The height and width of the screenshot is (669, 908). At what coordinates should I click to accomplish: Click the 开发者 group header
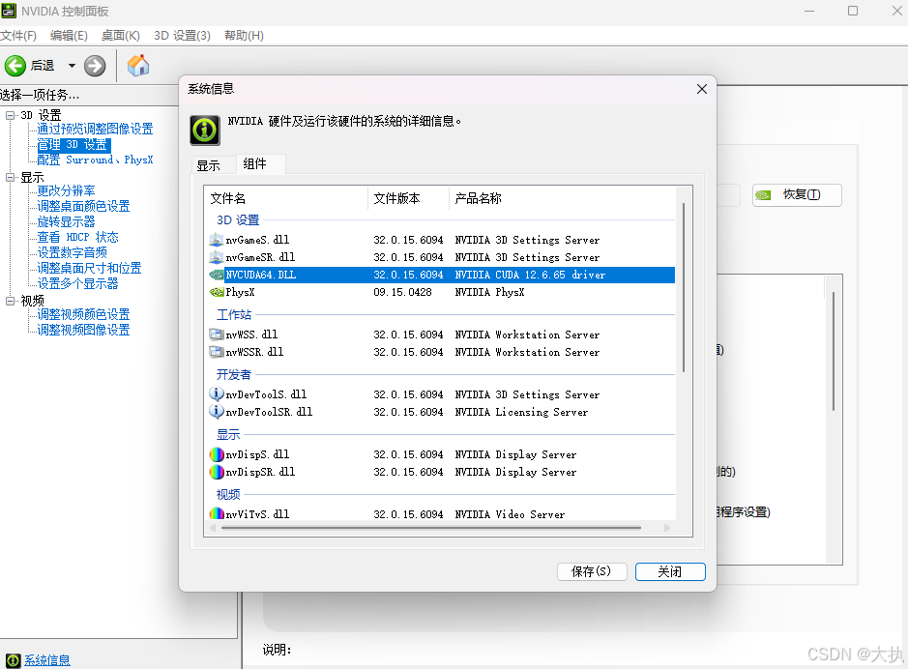click(x=234, y=374)
